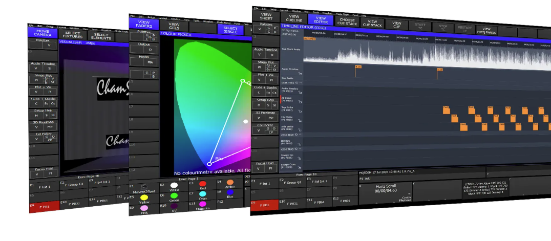The width and height of the screenshot is (551, 241).
Task: Pick the White colour swatch
Action: click(x=174, y=186)
